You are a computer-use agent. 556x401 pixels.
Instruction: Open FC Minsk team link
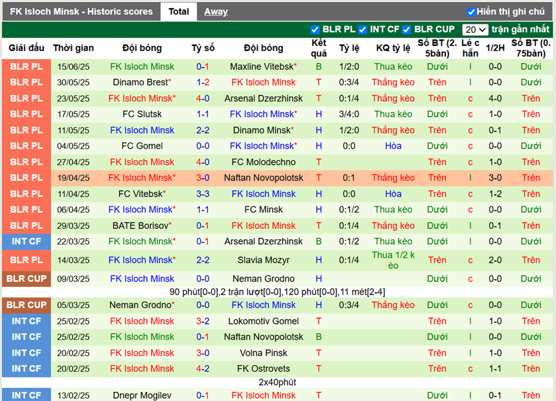click(x=264, y=210)
